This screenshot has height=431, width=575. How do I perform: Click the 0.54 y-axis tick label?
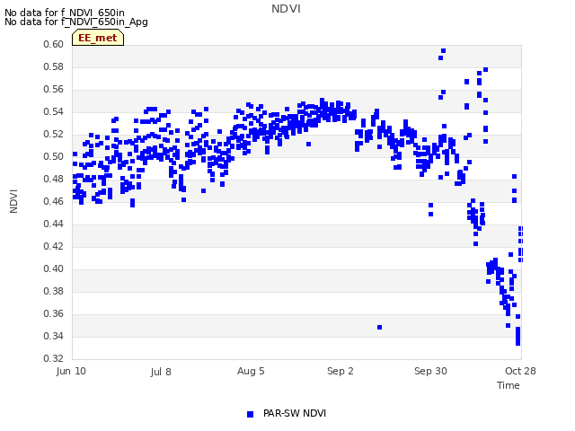point(54,111)
